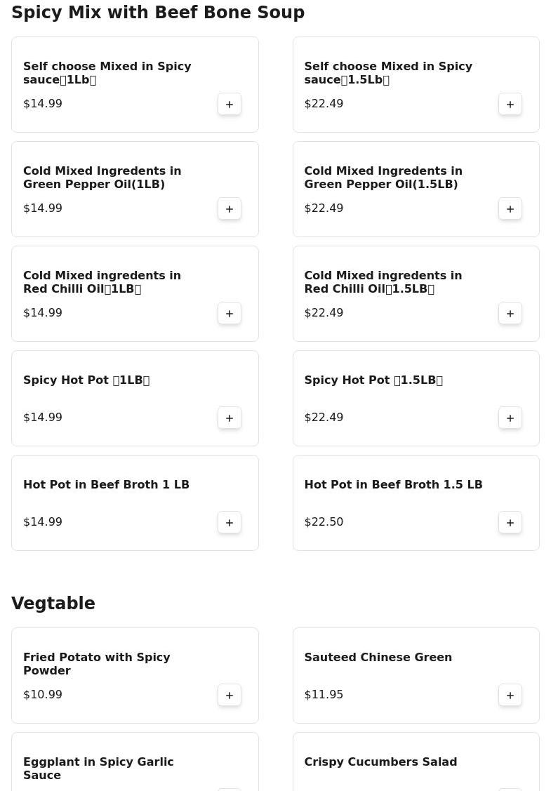
Task: Add Hot Pot in Beef Broth 1 LB
Action: pyautogui.click(x=230, y=522)
